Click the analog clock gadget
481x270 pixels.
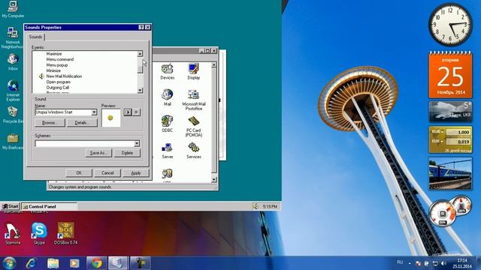[450, 25]
